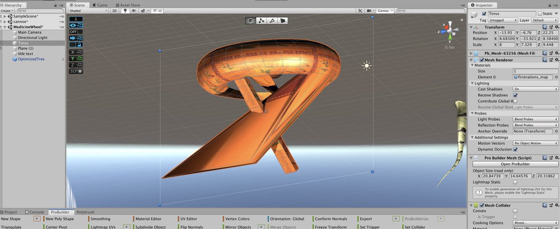Select Directional Light in Hierarchy
Screen dimensions: 560x229
tap(33, 38)
